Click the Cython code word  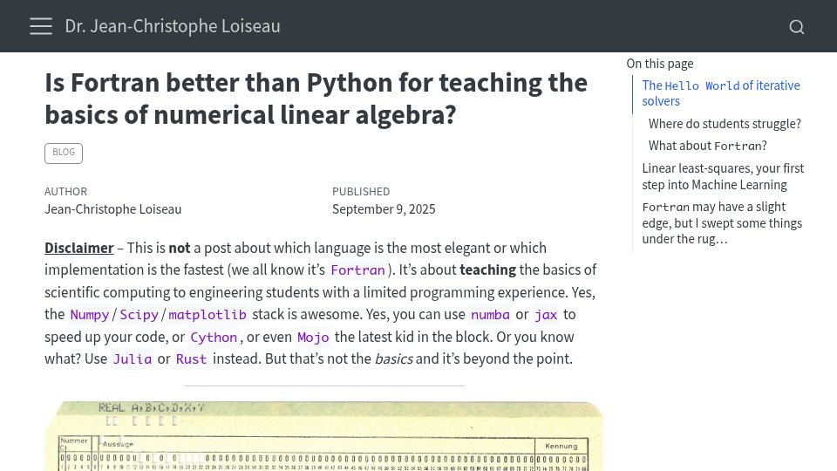[x=214, y=338]
